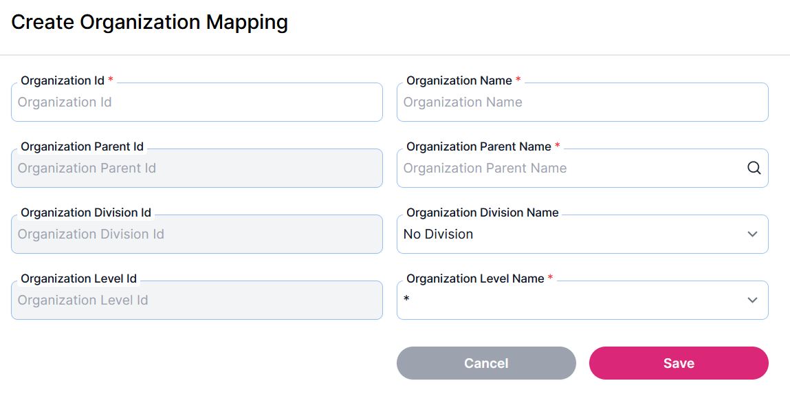Click the "Organization Id" field label
Image resolution: width=790 pixels, height=394 pixels.
coord(63,80)
